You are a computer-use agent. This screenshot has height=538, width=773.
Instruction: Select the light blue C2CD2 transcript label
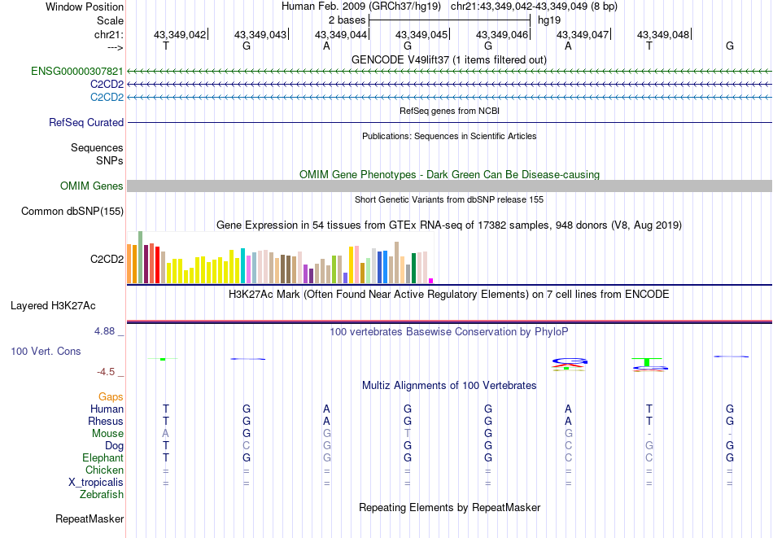pos(107,97)
